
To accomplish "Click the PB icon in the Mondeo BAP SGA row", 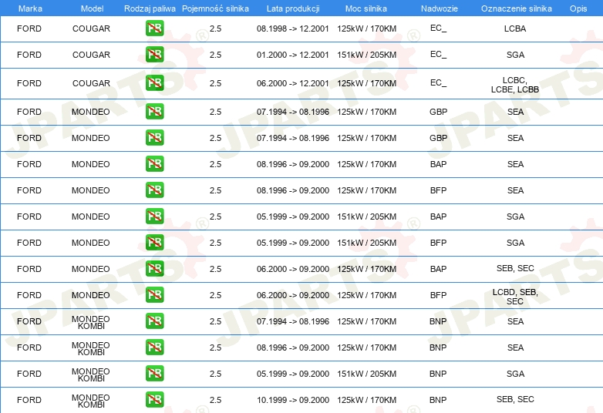I will [x=154, y=217].
